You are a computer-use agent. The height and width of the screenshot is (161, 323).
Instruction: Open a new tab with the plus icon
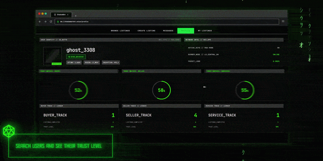[76, 16]
